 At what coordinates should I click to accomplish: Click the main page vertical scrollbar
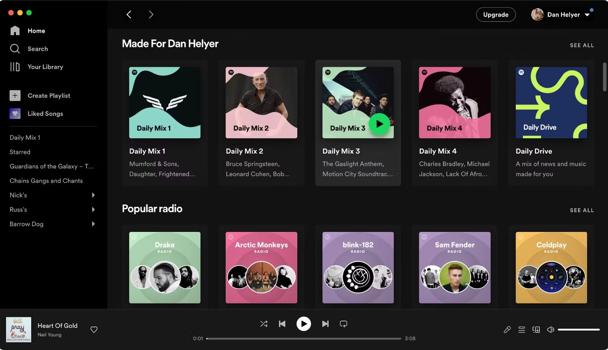pyautogui.click(x=605, y=77)
